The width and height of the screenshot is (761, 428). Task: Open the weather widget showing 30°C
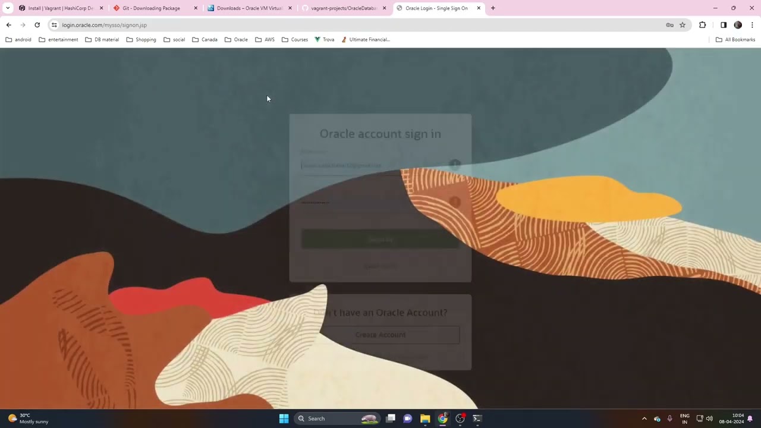[x=29, y=418]
